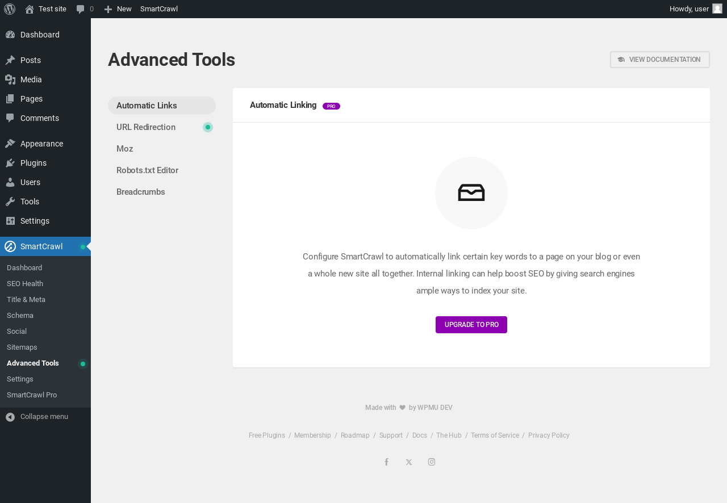Image resolution: width=727 pixels, height=503 pixels.
Task: Click the heart icon in footer
Action: click(403, 408)
